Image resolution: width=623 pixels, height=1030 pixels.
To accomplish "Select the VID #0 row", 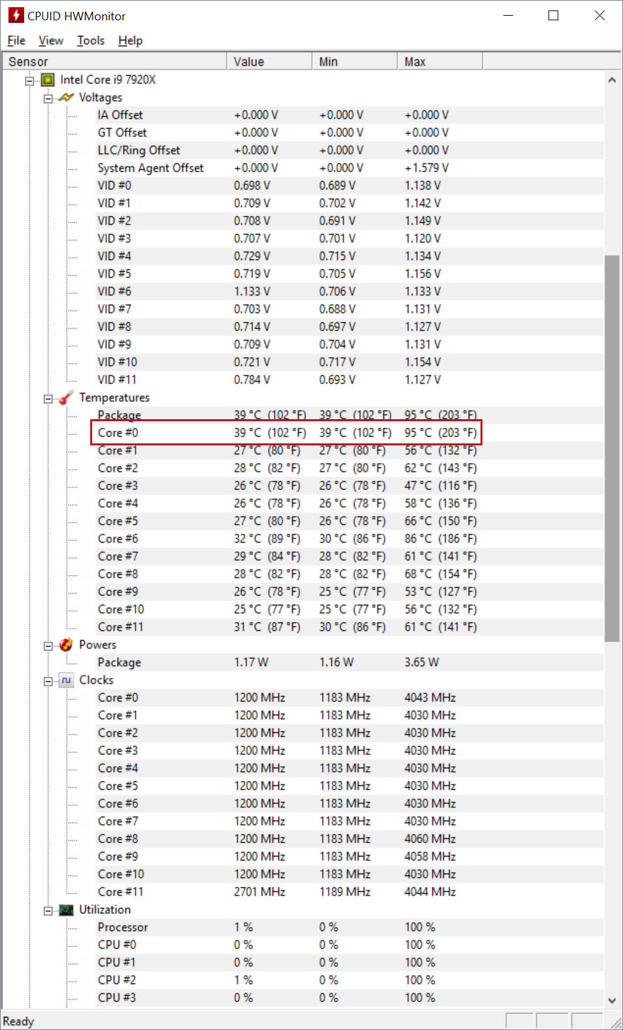I will coord(350,186).
